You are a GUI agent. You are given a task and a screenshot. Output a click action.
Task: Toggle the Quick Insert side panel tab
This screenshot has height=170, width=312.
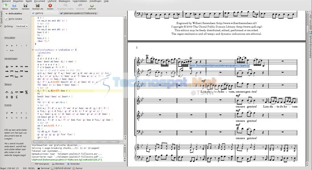click(1, 18)
